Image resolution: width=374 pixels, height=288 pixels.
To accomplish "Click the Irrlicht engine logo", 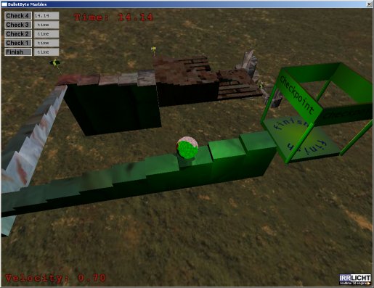I will coord(355,279).
